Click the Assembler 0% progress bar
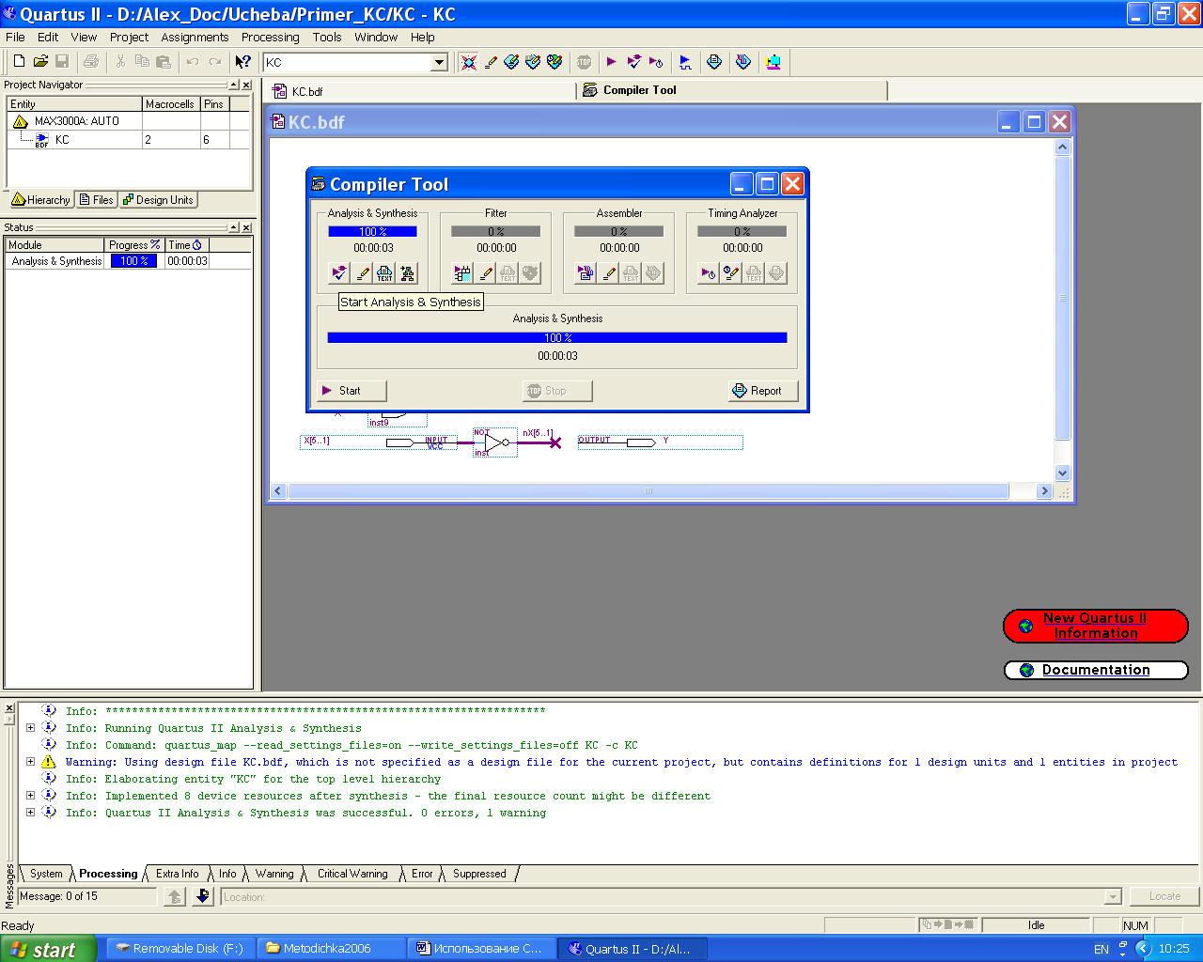This screenshot has width=1203, height=962. tap(618, 231)
